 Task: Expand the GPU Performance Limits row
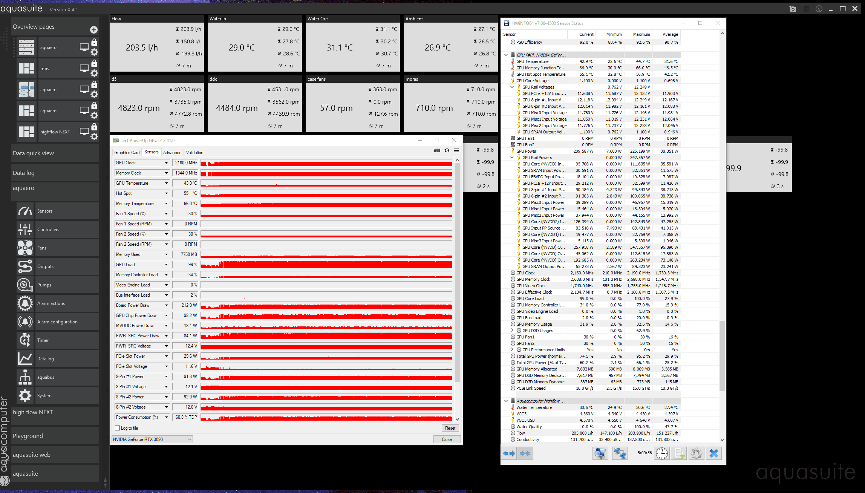[x=512, y=350]
